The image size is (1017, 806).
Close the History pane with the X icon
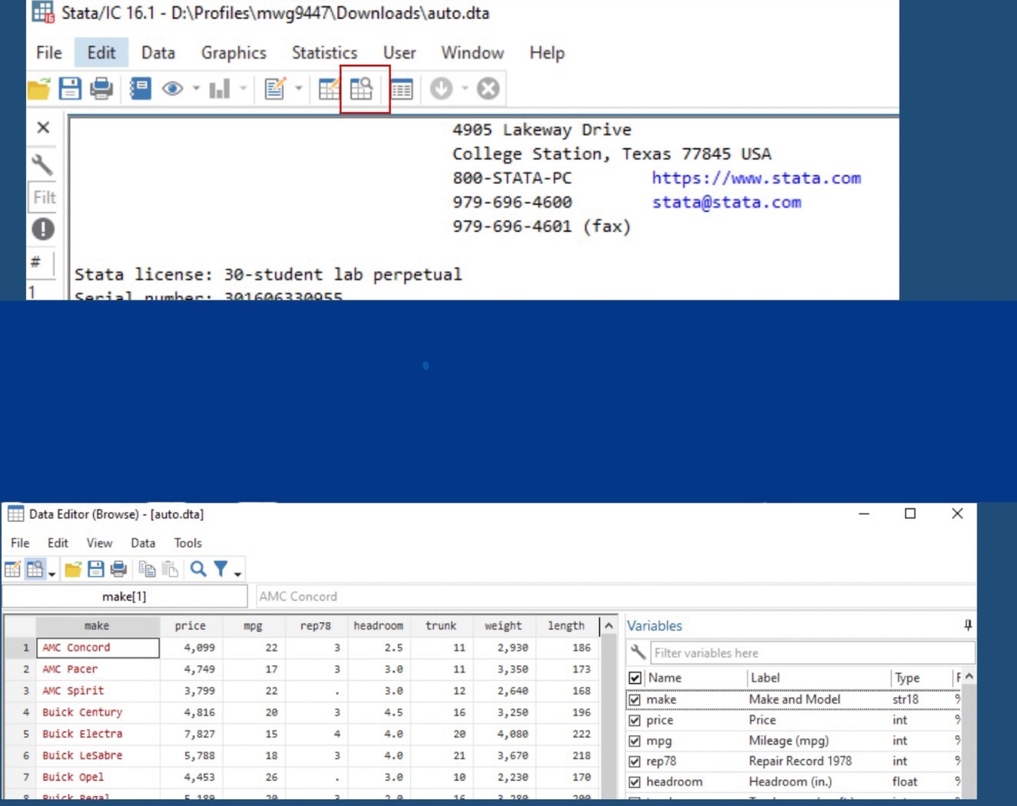(43, 127)
